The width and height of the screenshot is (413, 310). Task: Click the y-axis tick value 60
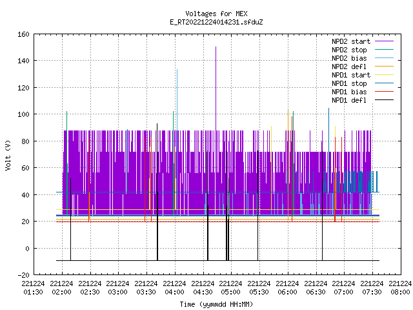[25, 168]
